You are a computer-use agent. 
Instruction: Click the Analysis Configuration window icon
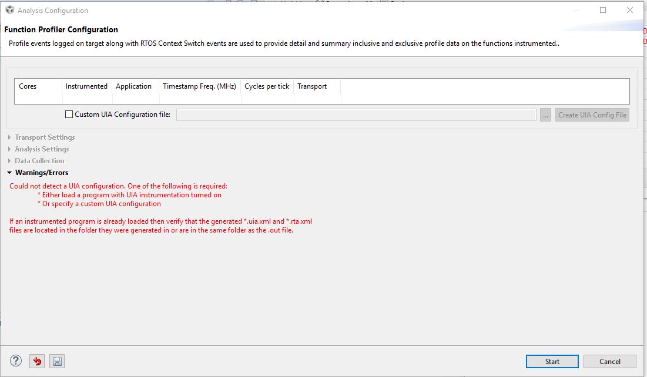(9, 10)
